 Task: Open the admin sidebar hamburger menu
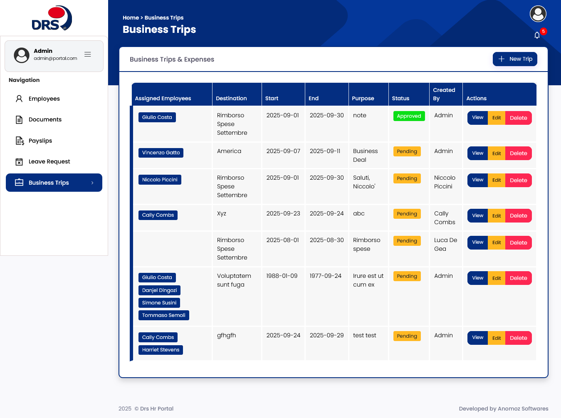(87, 54)
